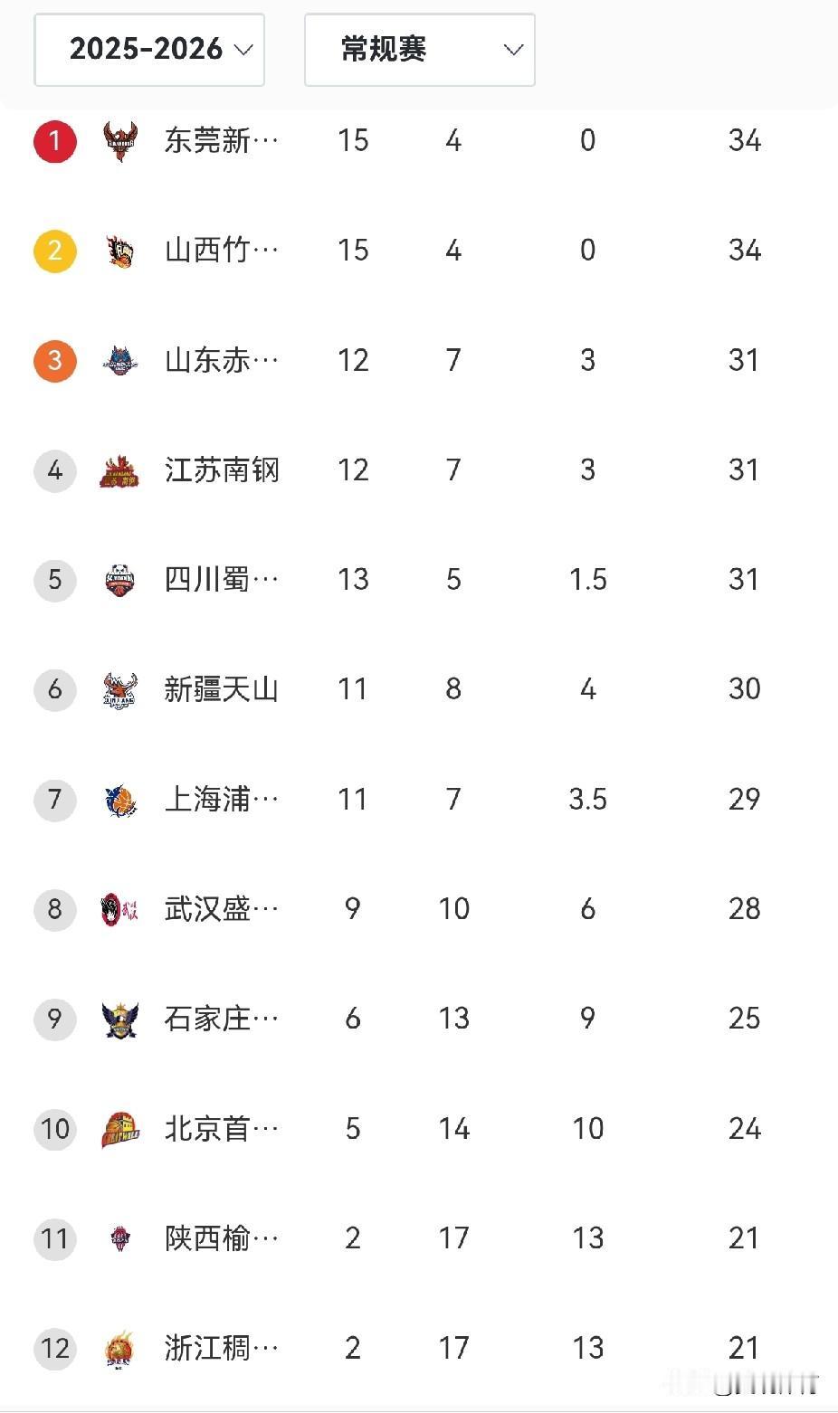Image resolution: width=838 pixels, height=1413 pixels.
Task: Click the 陕西榆 team logo icon
Action: pos(119,1238)
